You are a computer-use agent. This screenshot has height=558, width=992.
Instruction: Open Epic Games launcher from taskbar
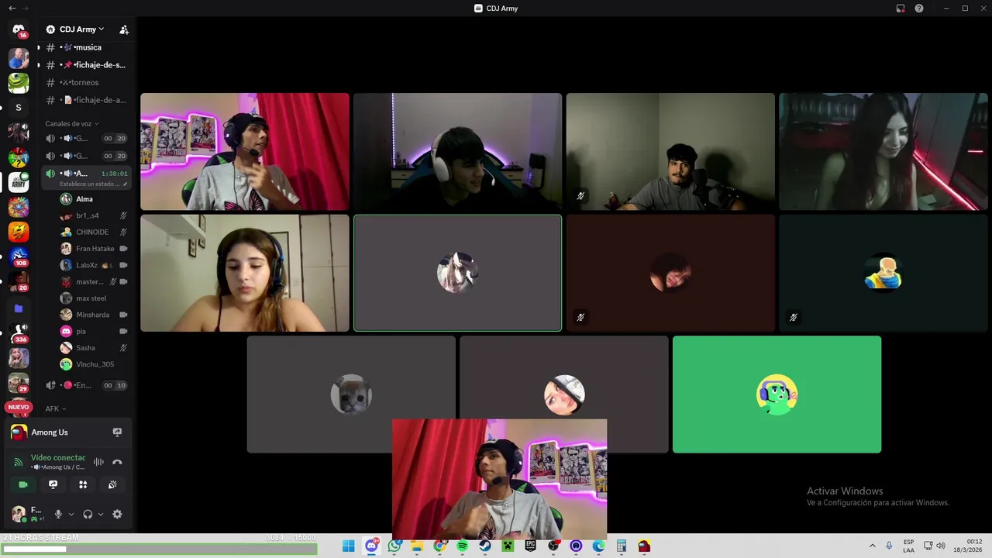[x=530, y=546]
